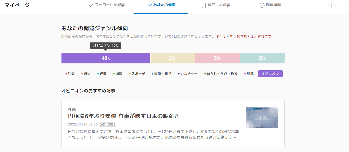349x152 pixels.
Task: Click the 社説 article thumbnail image
Action: coord(262,117)
